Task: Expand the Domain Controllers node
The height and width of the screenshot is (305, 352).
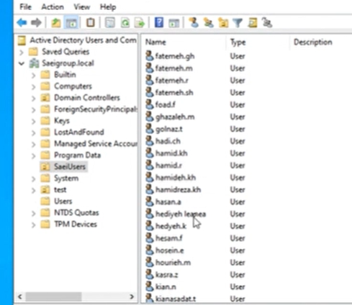Action: point(33,99)
